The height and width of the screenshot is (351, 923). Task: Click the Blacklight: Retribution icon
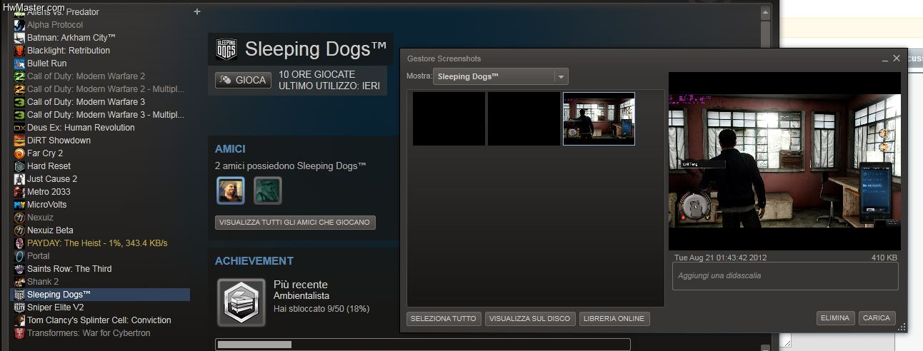(20, 51)
